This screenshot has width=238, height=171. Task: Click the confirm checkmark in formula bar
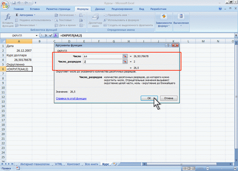click(50, 35)
